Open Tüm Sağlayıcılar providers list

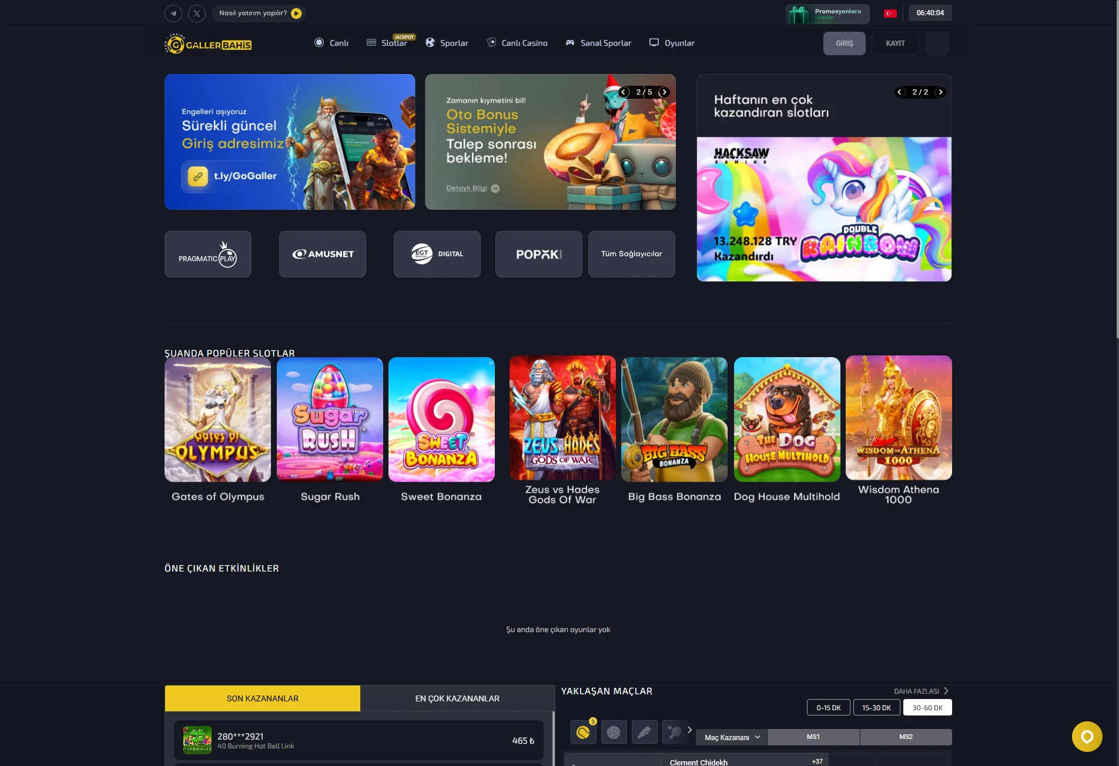click(632, 254)
